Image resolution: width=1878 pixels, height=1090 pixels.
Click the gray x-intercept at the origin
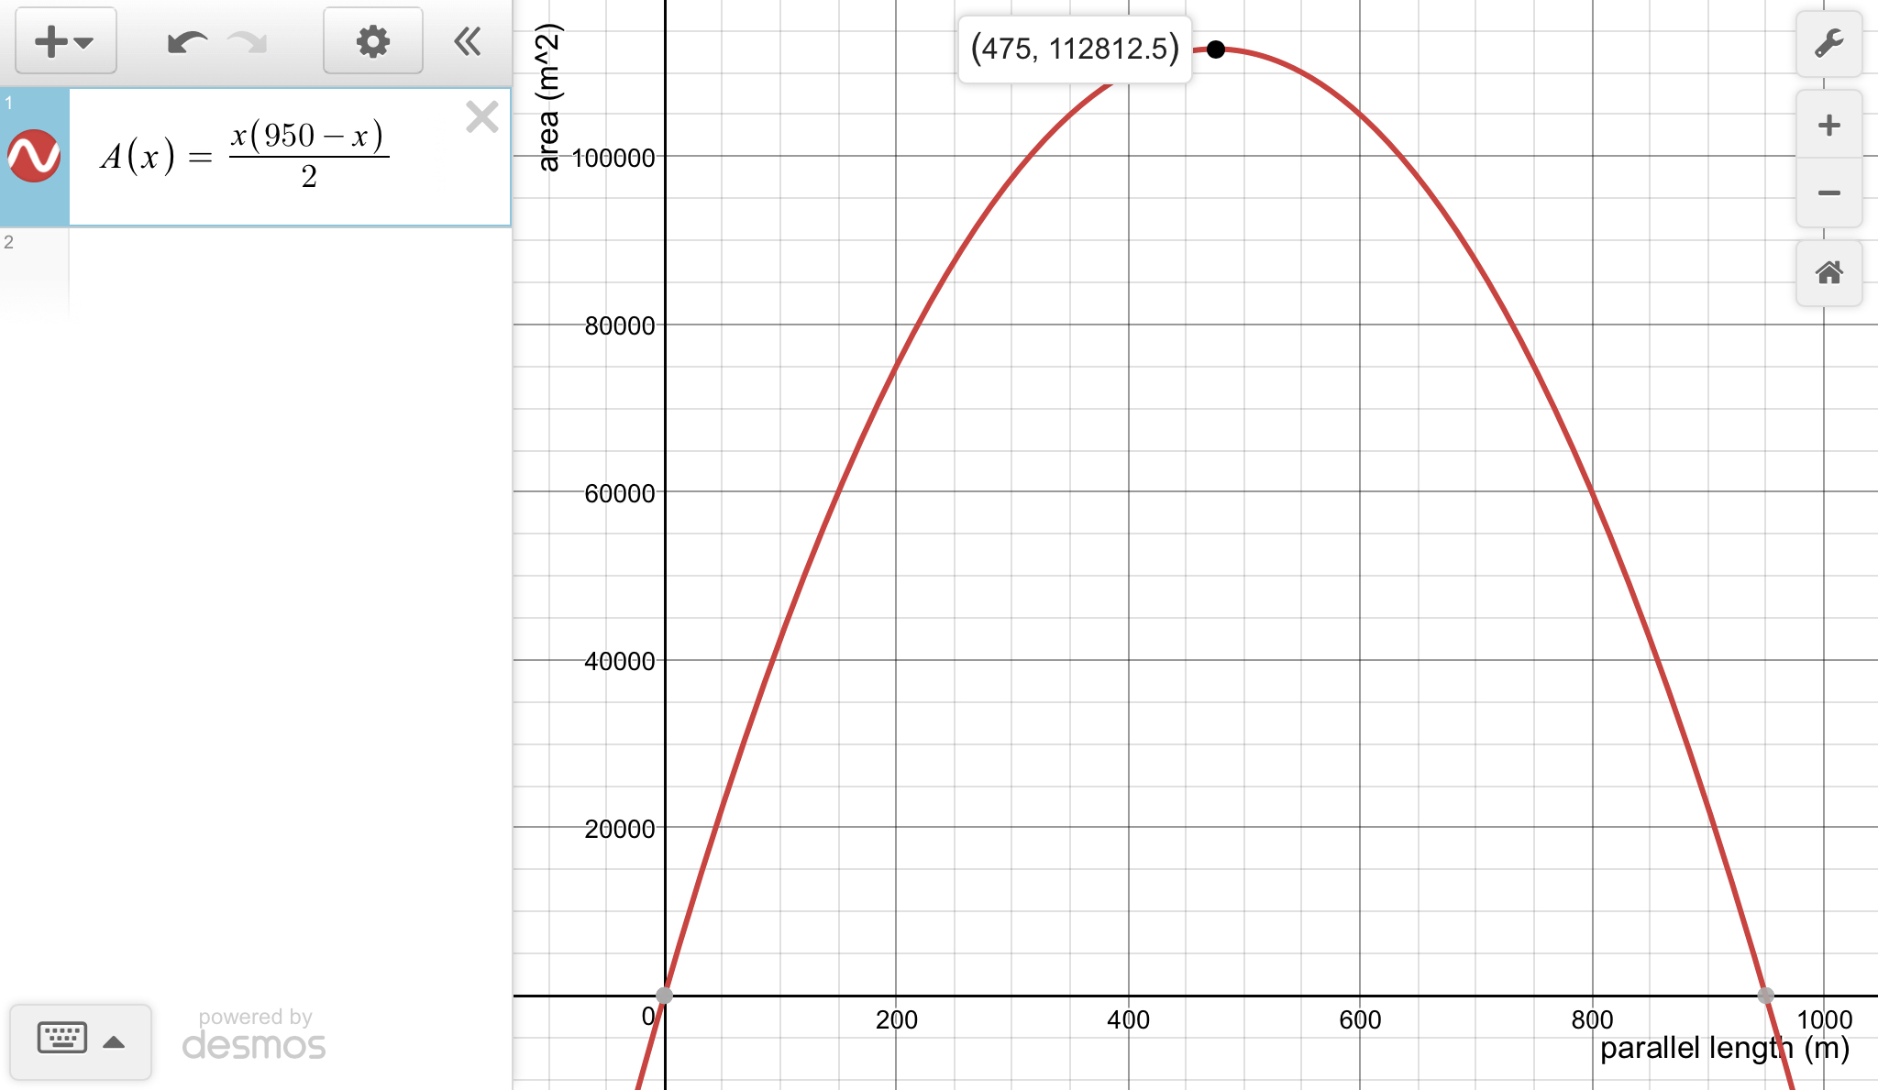665,996
